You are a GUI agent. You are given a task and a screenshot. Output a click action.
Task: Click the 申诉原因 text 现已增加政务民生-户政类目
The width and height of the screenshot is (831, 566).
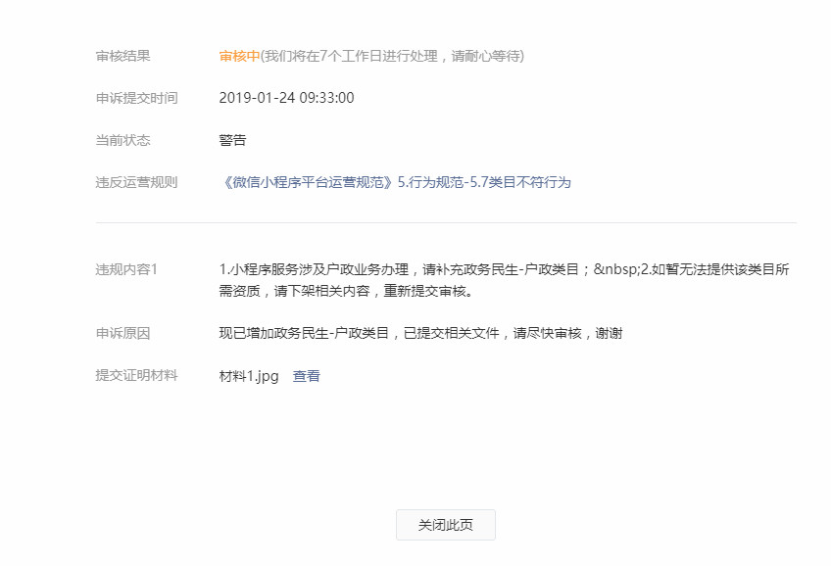pos(304,334)
